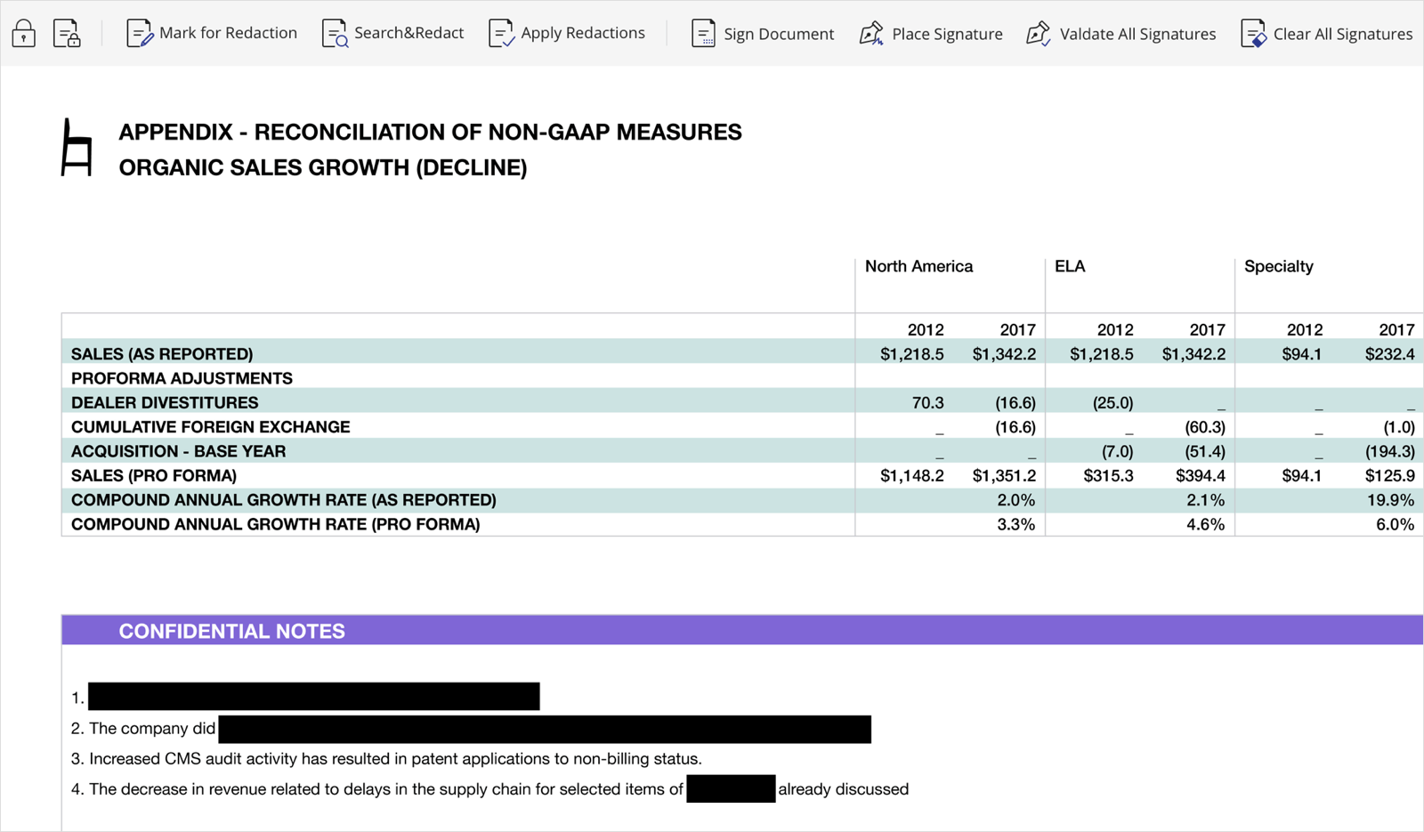Click note 3 about CMS audit activity

coord(386,759)
